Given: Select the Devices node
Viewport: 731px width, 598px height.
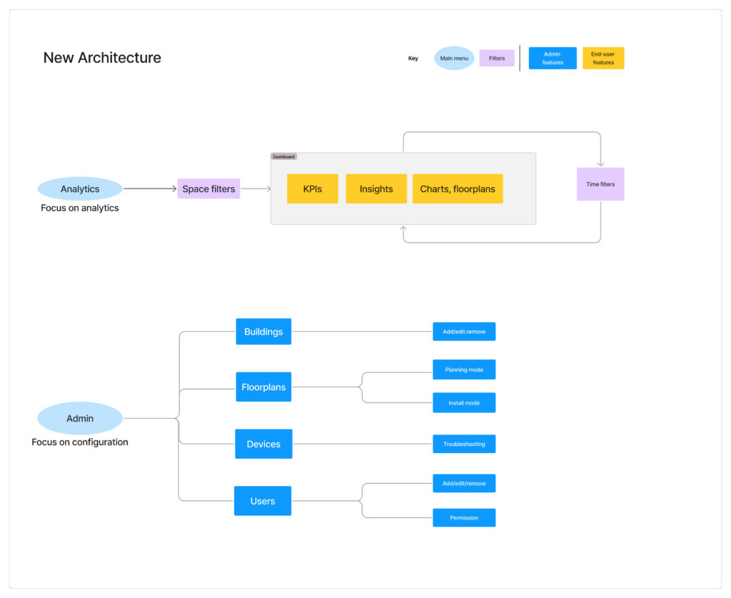Looking at the screenshot, I should click(263, 444).
